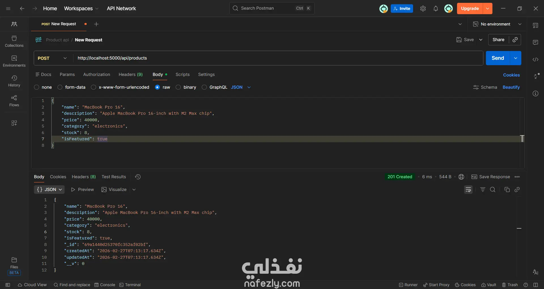Click the request URL field
The height and width of the screenshot is (289, 544).
pos(278,58)
